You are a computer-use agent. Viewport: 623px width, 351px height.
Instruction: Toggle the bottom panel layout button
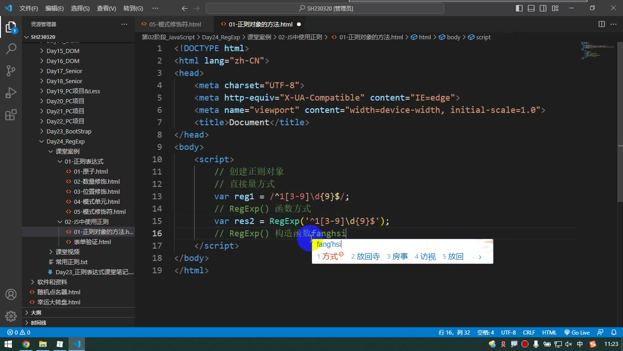pyautogui.click(x=531, y=8)
